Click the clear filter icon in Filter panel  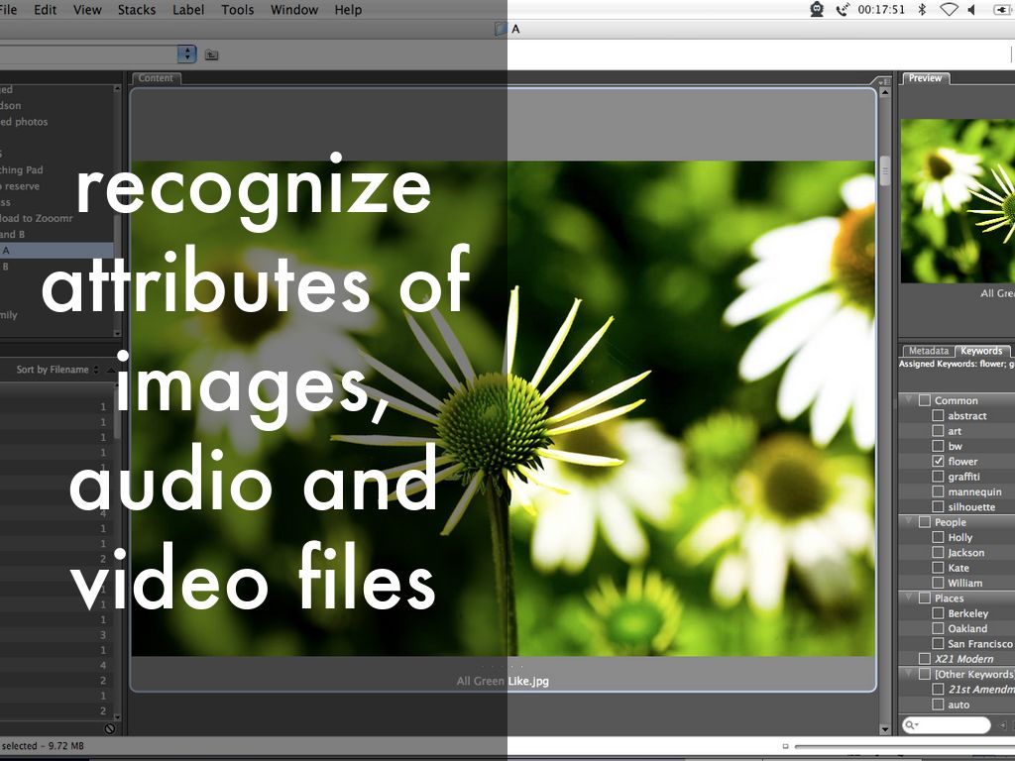(109, 728)
